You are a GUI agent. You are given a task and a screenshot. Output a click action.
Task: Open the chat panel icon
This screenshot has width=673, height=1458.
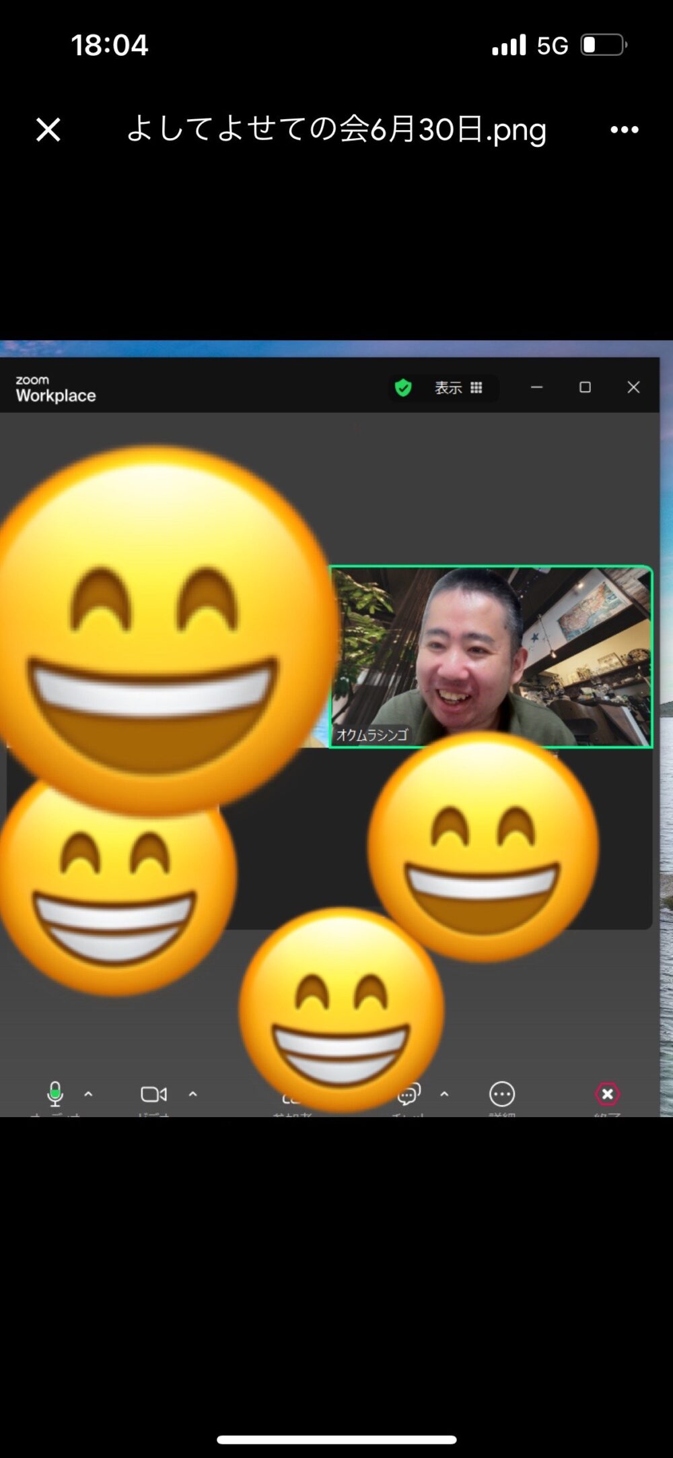point(409,1093)
